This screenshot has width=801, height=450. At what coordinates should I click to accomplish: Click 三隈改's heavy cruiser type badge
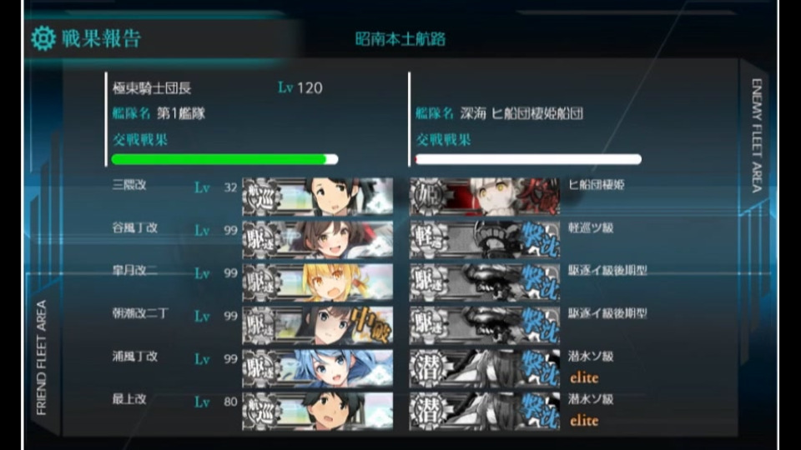[261, 197]
